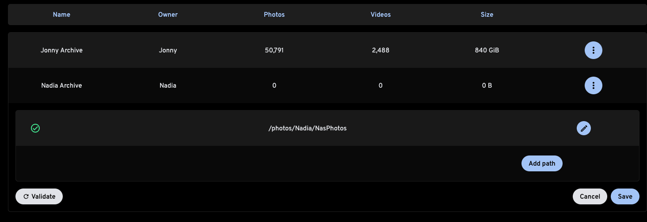647x222 pixels.
Task: Click the Videos column header
Action: [x=381, y=15]
